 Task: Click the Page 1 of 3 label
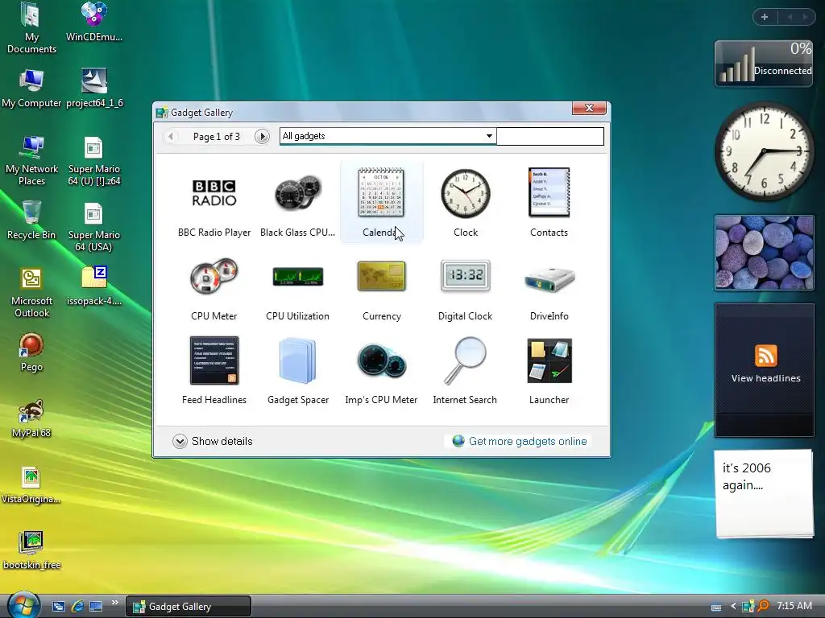coord(216,137)
